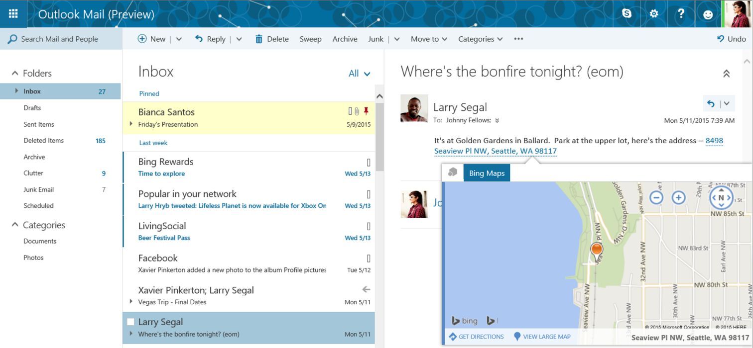Zoom in using the map's plus control
Screen dimensions: 753x348
click(x=679, y=197)
